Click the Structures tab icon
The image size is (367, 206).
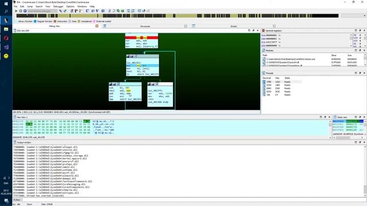click(x=104, y=26)
